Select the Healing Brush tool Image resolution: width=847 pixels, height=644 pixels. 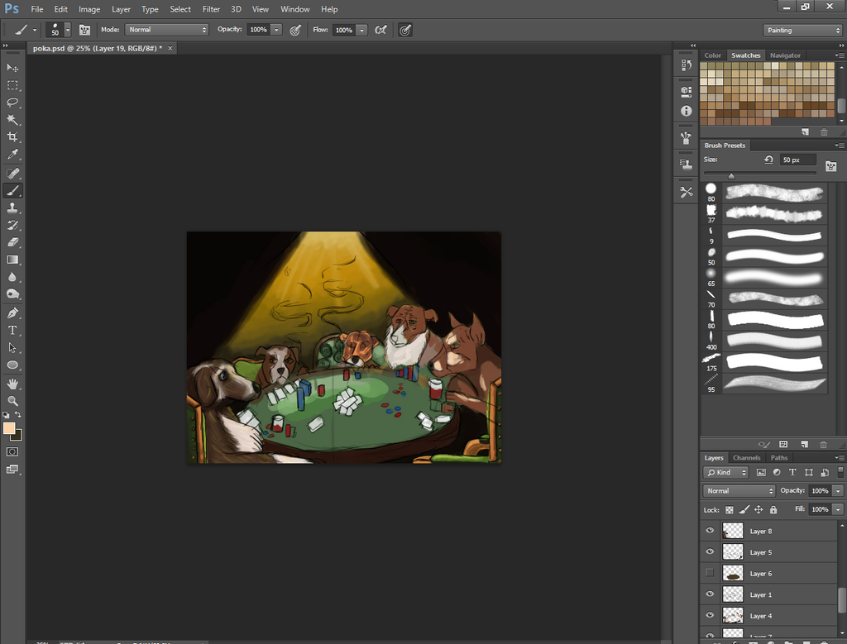click(12, 174)
